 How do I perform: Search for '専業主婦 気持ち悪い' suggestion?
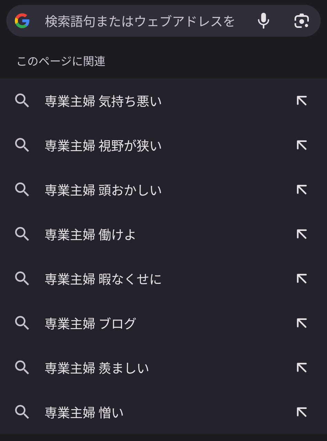tap(103, 101)
